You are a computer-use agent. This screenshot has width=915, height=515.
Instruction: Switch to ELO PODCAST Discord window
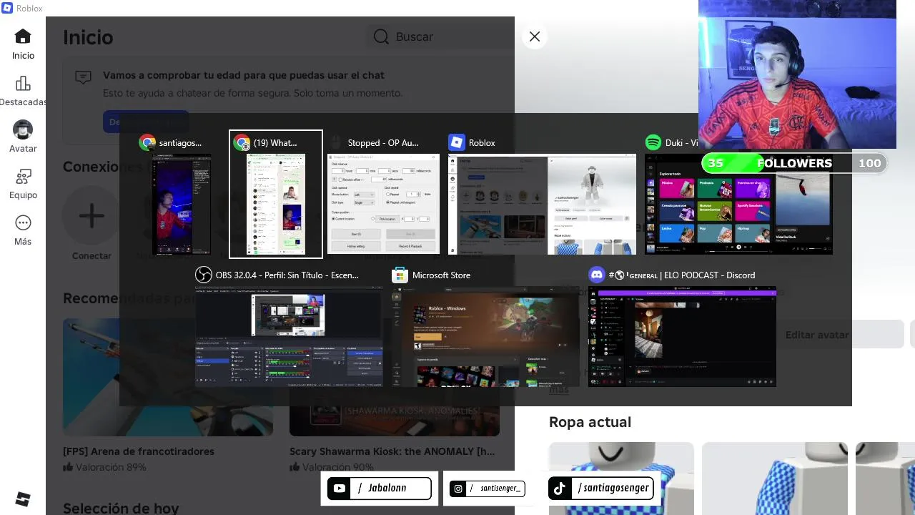pos(682,336)
